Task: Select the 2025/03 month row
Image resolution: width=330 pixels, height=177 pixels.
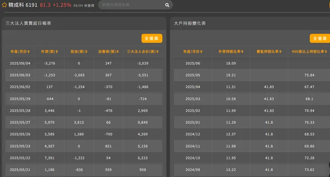Action: 252,99
